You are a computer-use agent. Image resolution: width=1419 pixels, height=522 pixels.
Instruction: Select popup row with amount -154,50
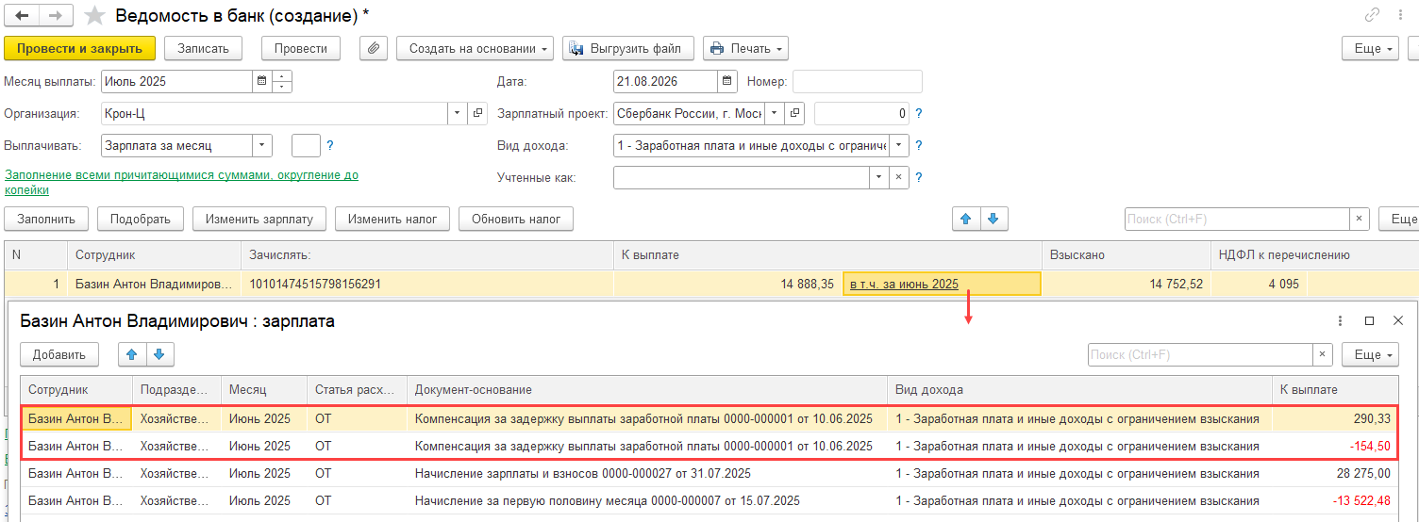tap(709, 446)
